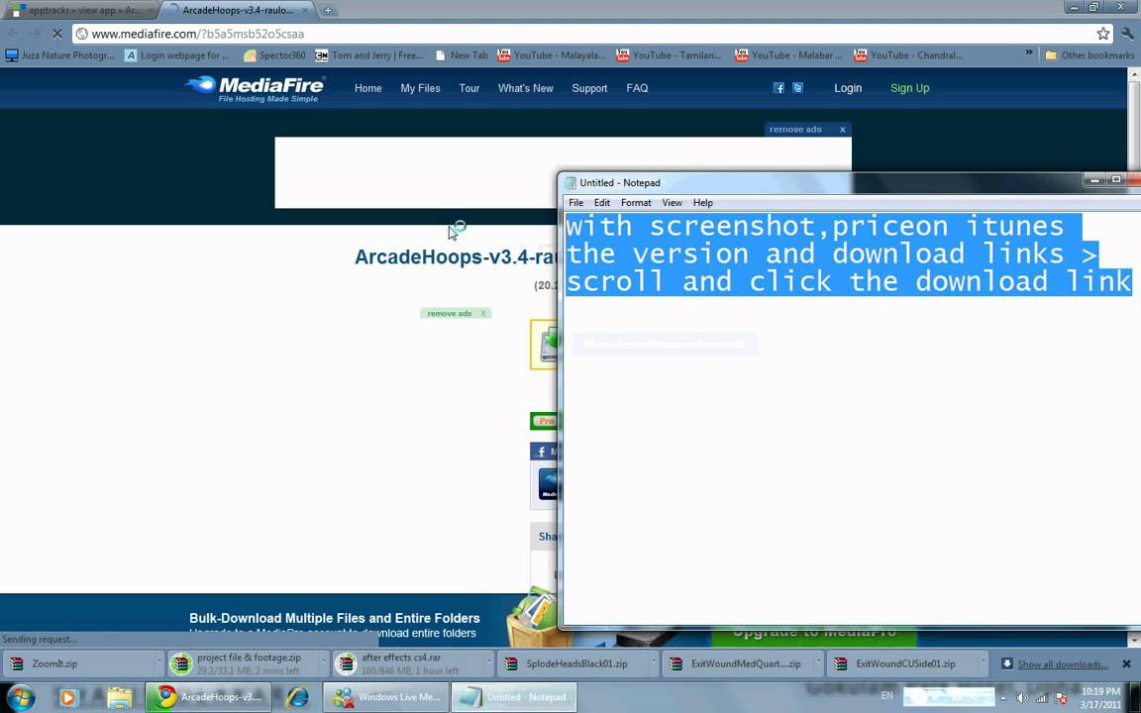Open the Spector360 bookmark
Image resolution: width=1141 pixels, height=713 pixels.
[x=274, y=55]
